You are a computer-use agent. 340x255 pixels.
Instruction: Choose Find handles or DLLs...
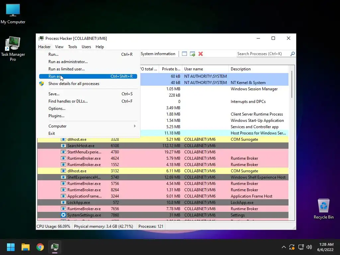click(88, 101)
